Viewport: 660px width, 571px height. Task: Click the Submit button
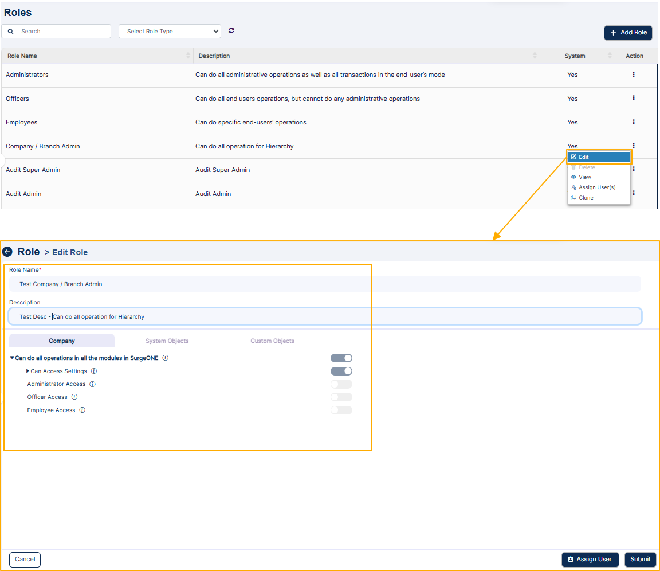point(640,560)
